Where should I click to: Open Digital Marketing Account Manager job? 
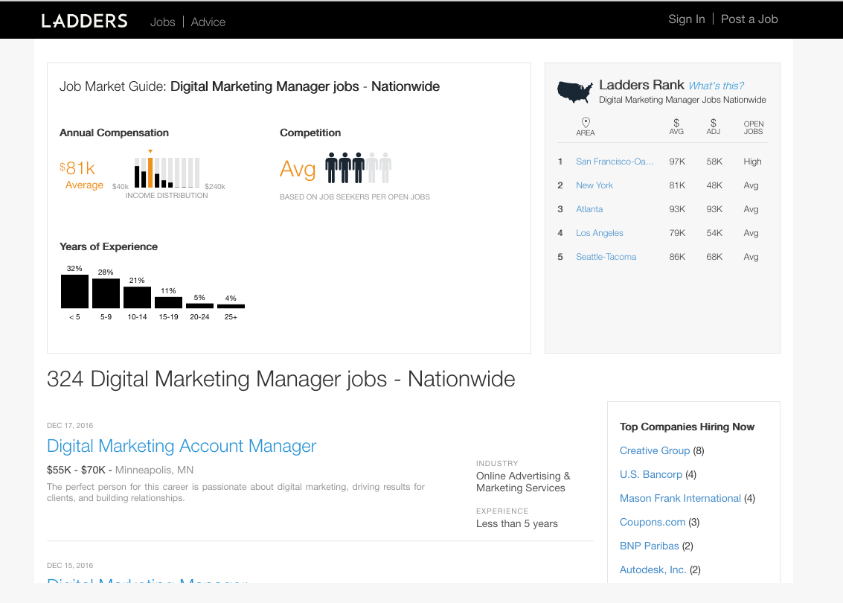point(182,446)
